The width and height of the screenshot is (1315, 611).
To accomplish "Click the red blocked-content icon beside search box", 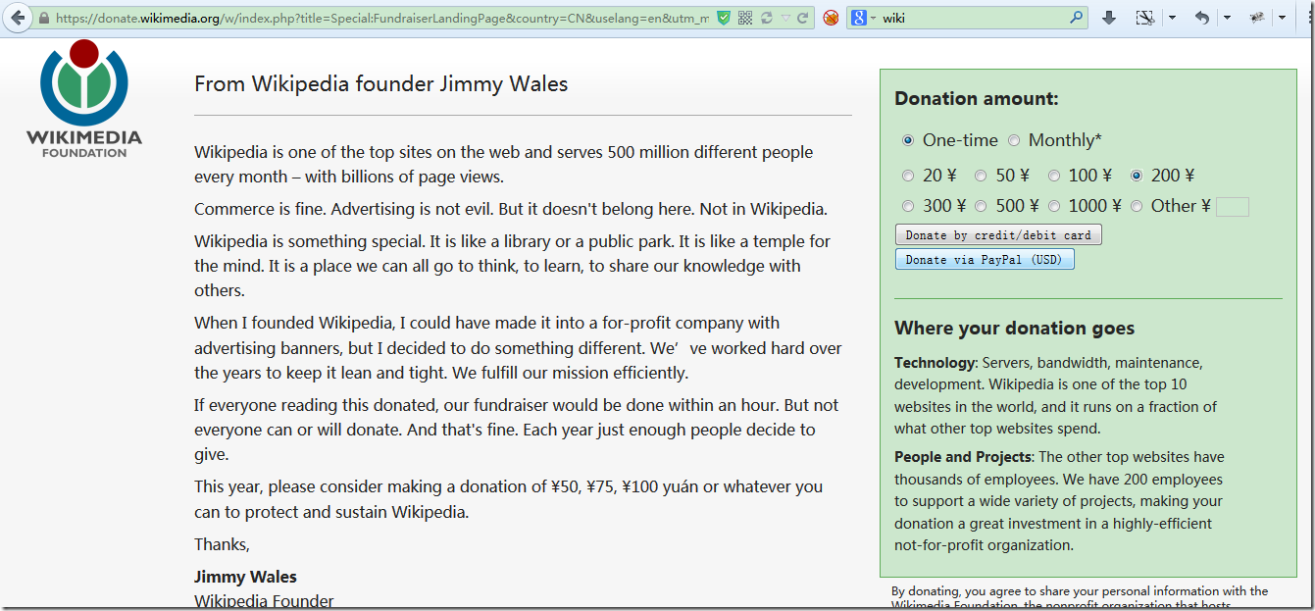I will pyautogui.click(x=831, y=18).
